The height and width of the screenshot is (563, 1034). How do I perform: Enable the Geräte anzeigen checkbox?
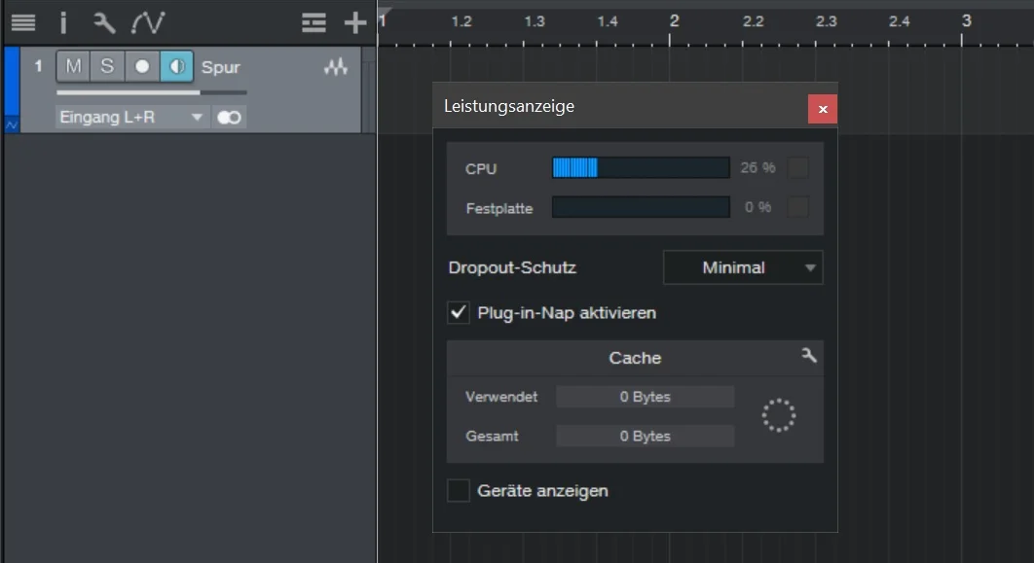click(x=459, y=491)
